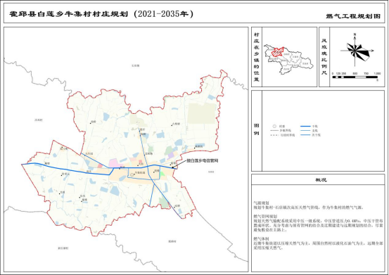Click the main plan title with 2021-2035年

point(101,14)
